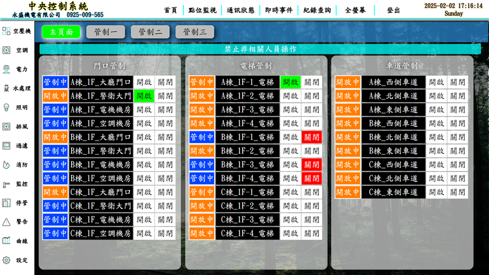Select the 照明 lighting bulb icon
The width and height of the screenshot is (489, 275).
click(x=6, y=108)
